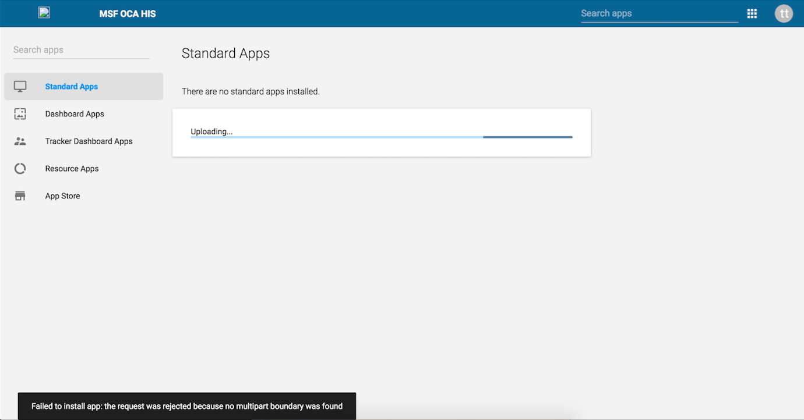Image resolution: width=804 pixels, height=420 pixels.
Task: Click the App Store storefront icon
Action: point(20,196)
